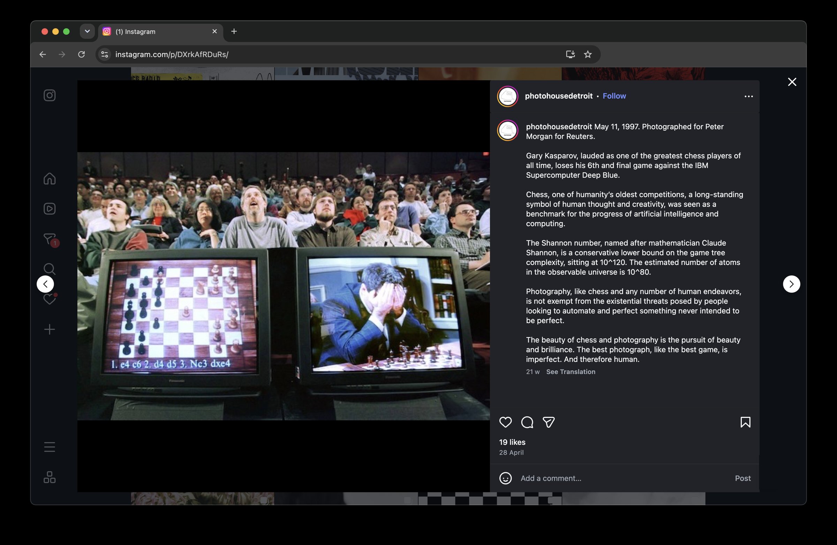
Task: Click See Translation under caption
Action: click(571, 372)
